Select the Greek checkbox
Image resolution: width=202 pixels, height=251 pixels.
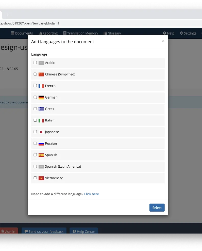pos(35,109)
